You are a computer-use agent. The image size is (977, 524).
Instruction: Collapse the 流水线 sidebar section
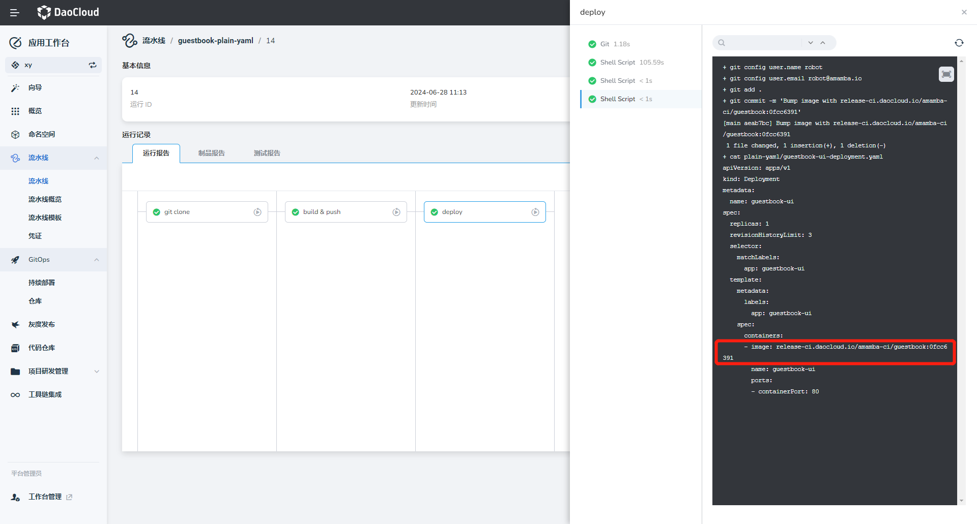(x=97, y=158)
